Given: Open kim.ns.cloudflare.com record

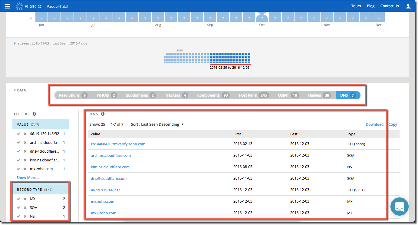Looking at the screenshot, I should 110,167.
